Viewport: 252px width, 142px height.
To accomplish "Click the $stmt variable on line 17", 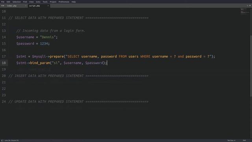I will (x=21, y=56).
